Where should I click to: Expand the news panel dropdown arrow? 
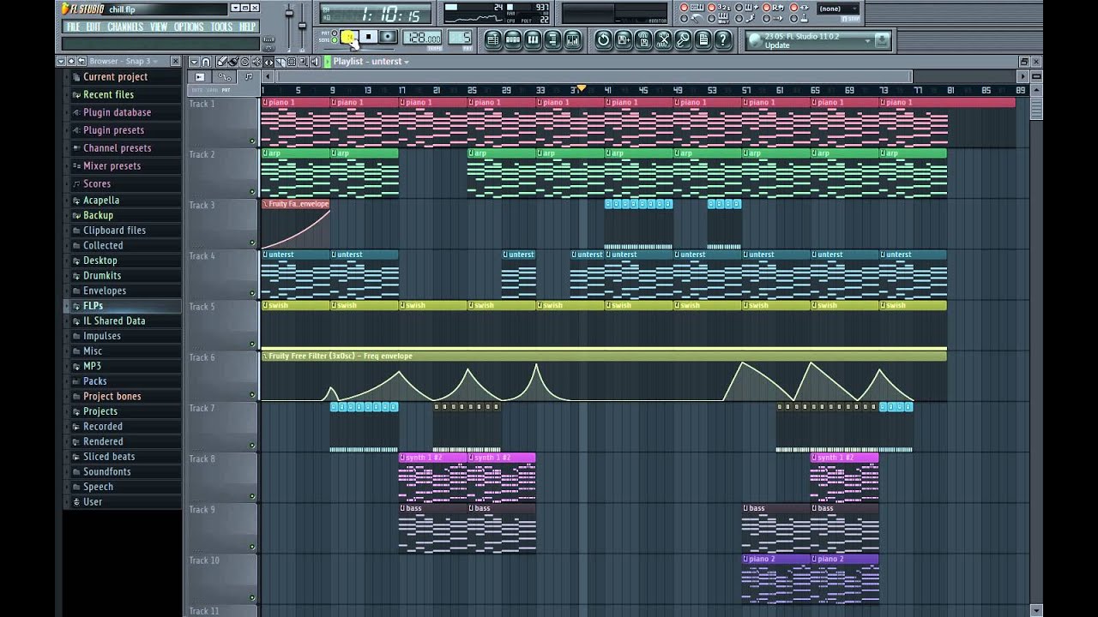[867, 40]
